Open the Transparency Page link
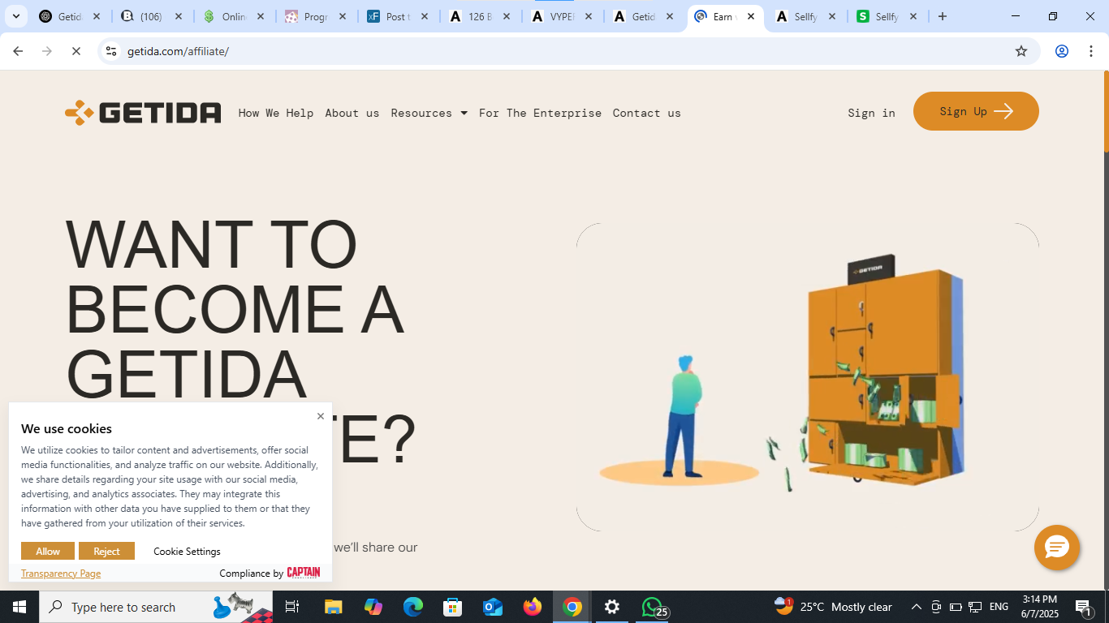The image size is (1109, 623). click(61, 573)
